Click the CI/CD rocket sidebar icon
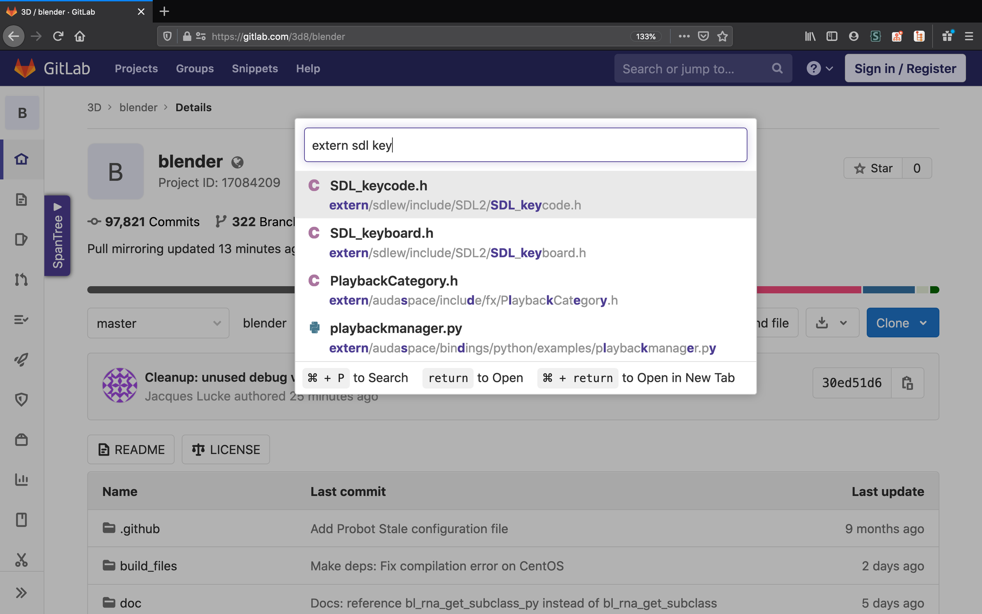Viewport: 982px width, 614px height. [x=21, y=359]
